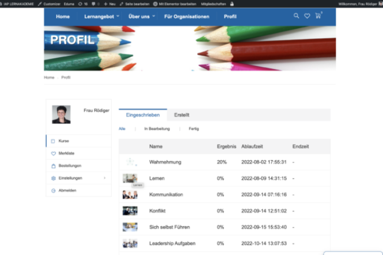This screenshot has width=383, height=255.
Task: Click the Abmelden logout icon
Action: click(x=53, y=190)
